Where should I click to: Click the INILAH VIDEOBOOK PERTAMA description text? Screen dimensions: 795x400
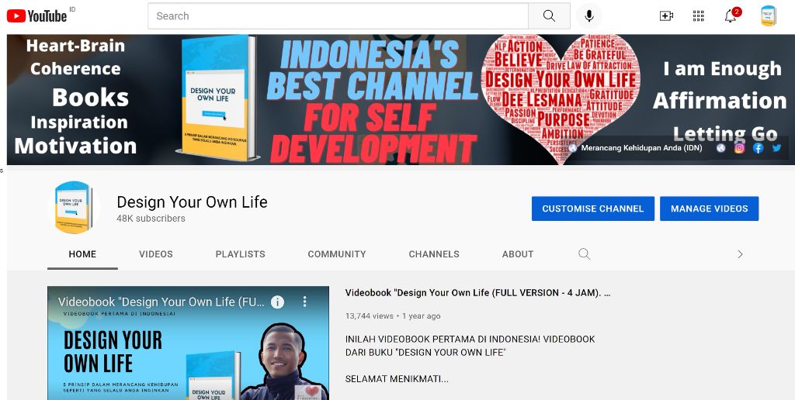470,346
